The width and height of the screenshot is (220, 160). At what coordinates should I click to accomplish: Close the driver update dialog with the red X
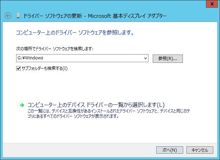tap(212, 4)
